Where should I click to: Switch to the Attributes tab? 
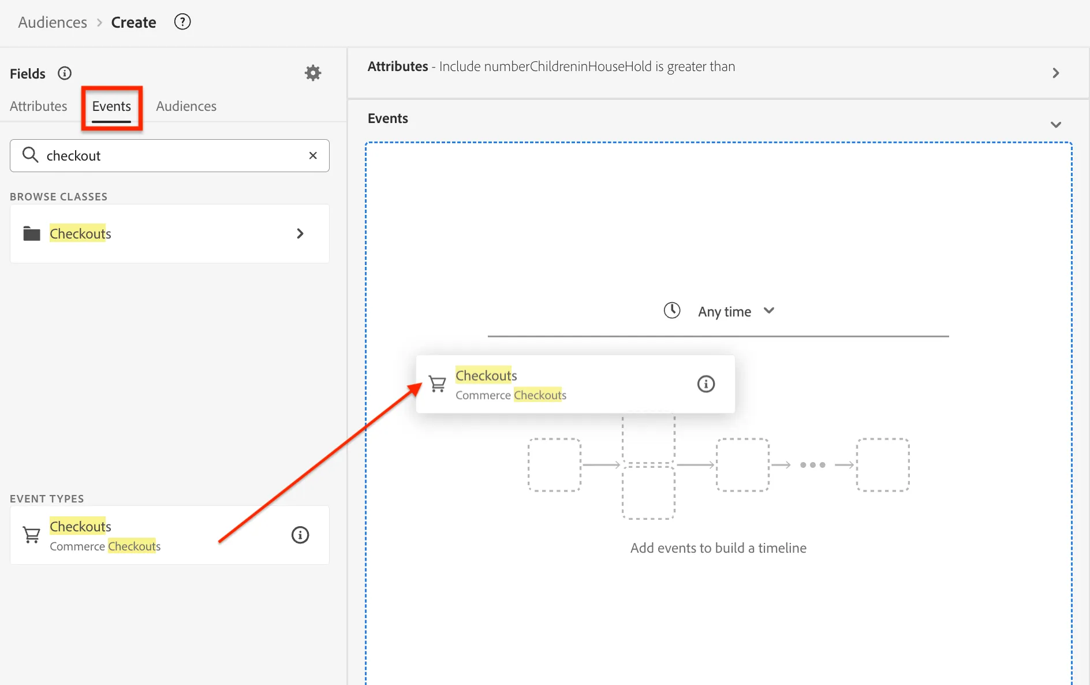39,106
